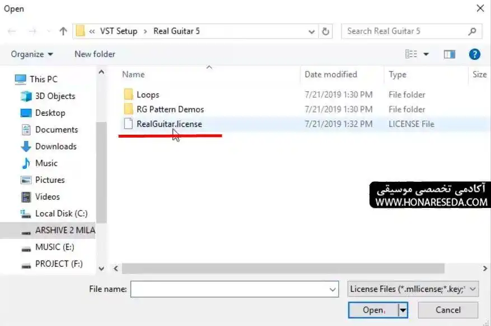Create a New folder
Image resolution: width=491 pixels, height=326 pixels.
pos(95,54)
